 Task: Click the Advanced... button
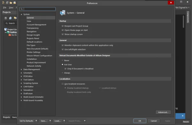pyautogui.click(x=163, y=112)
